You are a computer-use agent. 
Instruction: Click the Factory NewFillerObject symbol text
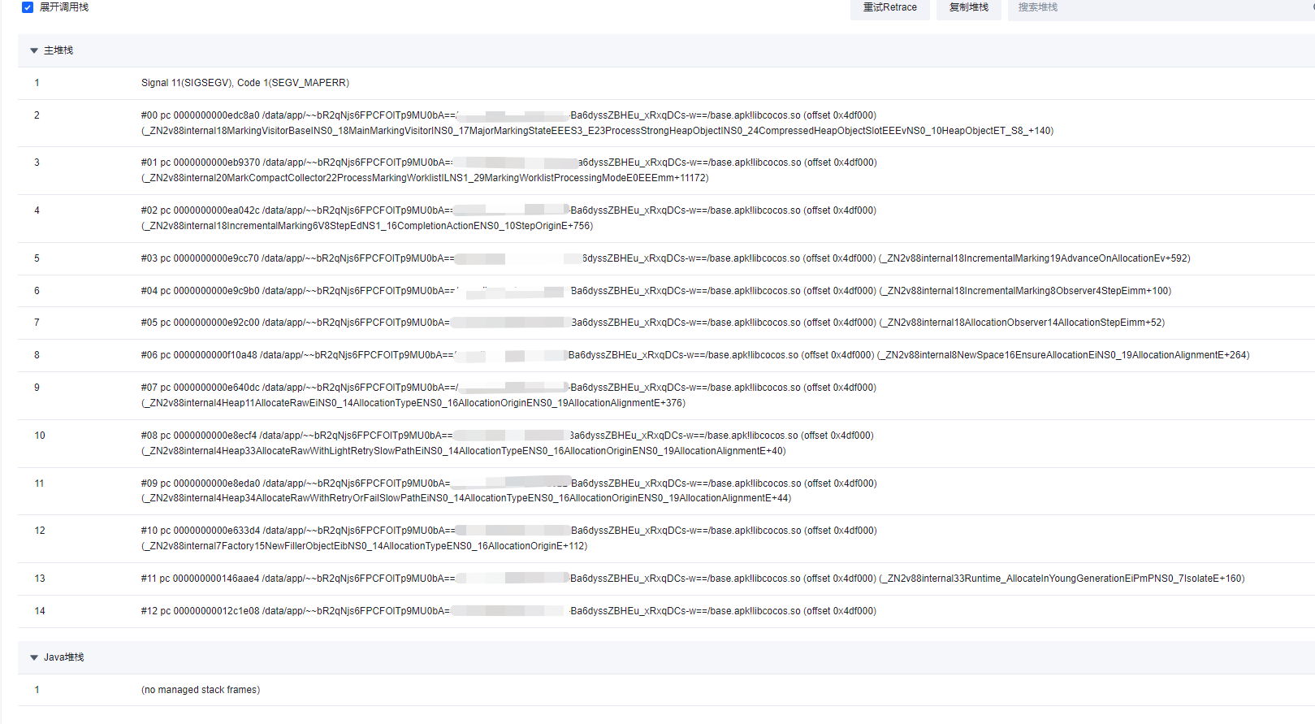[364, 546]
